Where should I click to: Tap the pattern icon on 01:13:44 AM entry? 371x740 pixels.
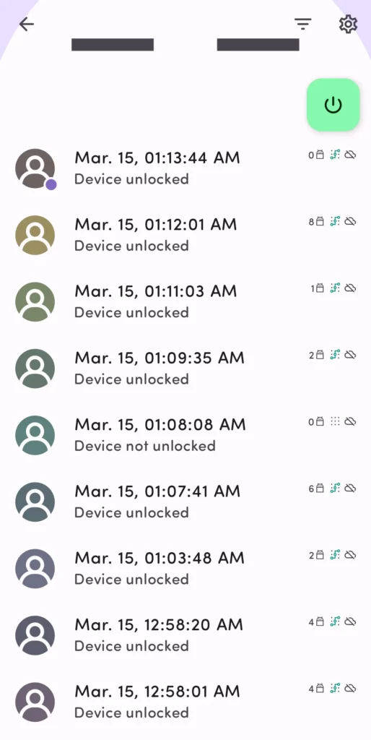click(335, 155)
